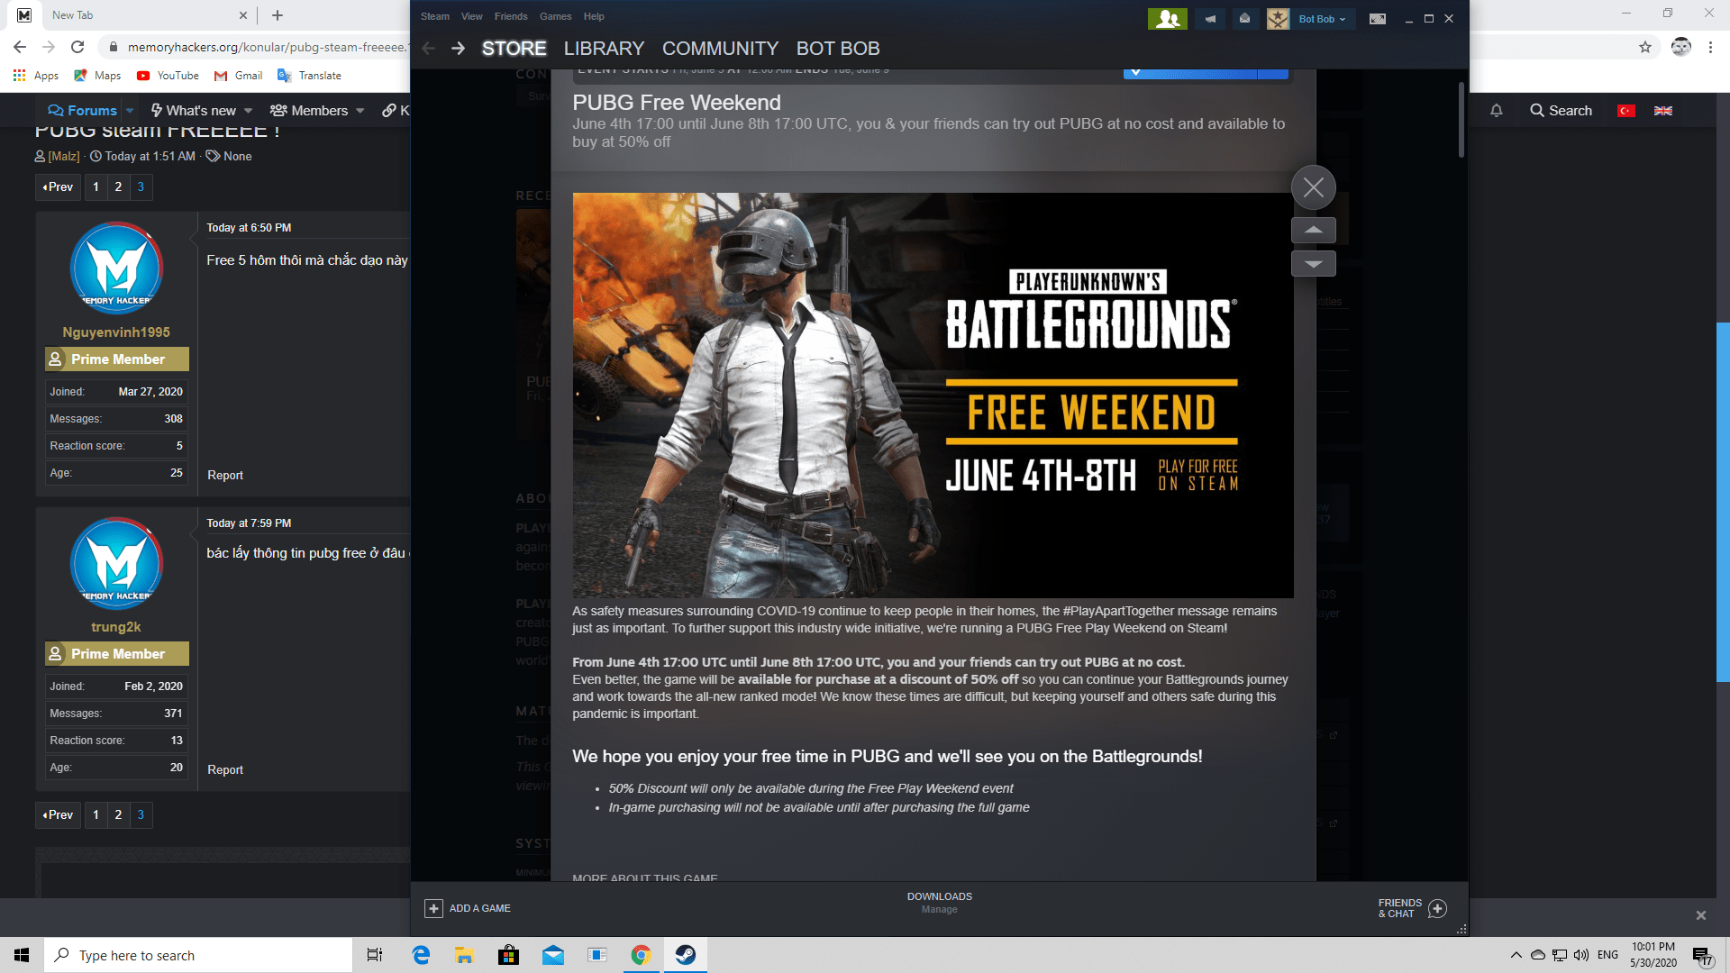This screenshot has width=1730, height=973.
Task: Go to page 2 in top pagination
Action: click(x=118, y=186)
